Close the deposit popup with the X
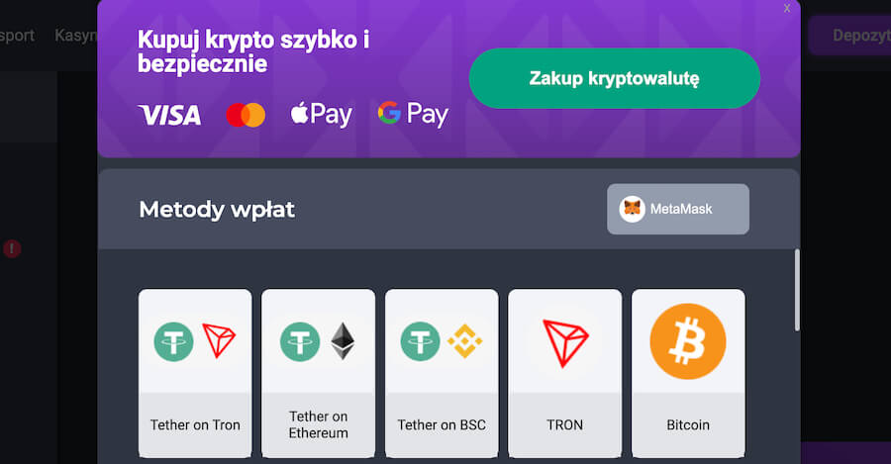The width and height of the screenshot is (891, 464). click(x=787, y=9)
